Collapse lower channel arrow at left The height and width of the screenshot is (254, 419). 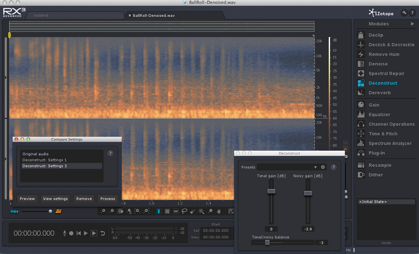(6, 159)
